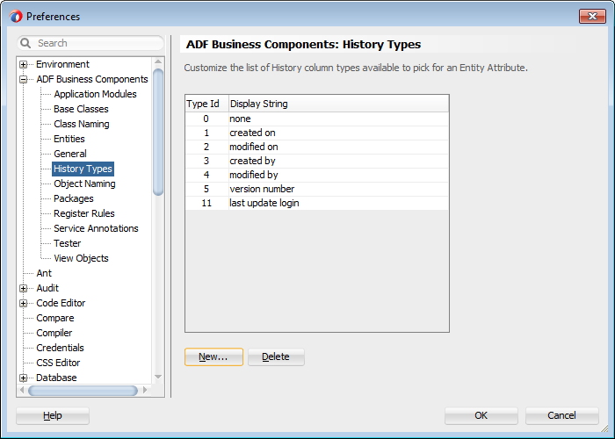Click the tree scroll up arrow
615x439 pixels.
pyautogui.click(x=158, y=62)
